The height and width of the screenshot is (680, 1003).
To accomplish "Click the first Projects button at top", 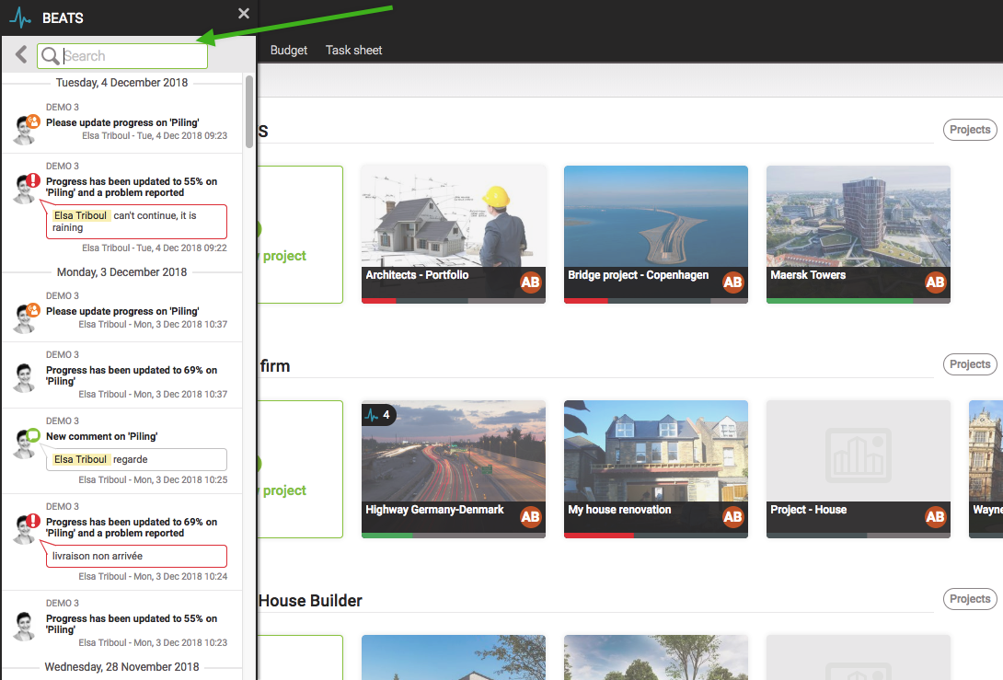I will [970, 129].
